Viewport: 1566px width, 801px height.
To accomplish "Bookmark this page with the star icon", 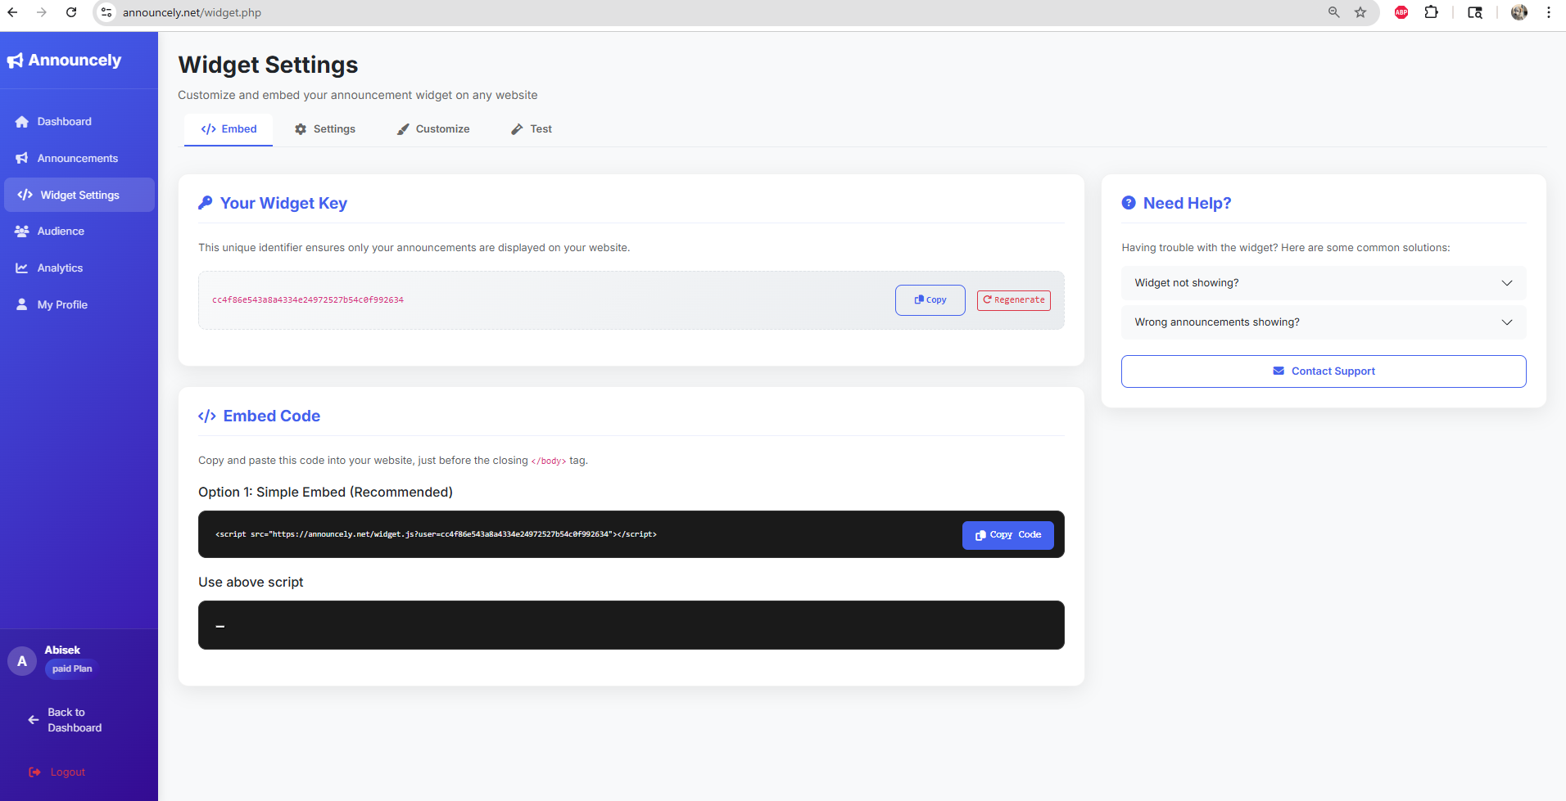I will pos(1360,12).
